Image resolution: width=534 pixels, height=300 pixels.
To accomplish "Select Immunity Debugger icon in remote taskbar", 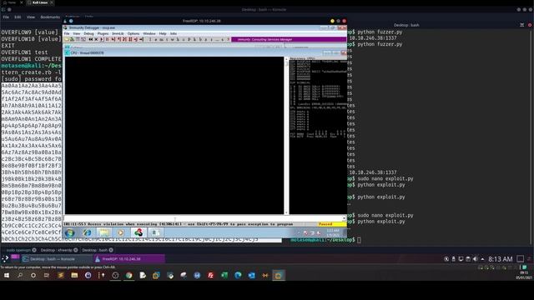I will [139, 232].
